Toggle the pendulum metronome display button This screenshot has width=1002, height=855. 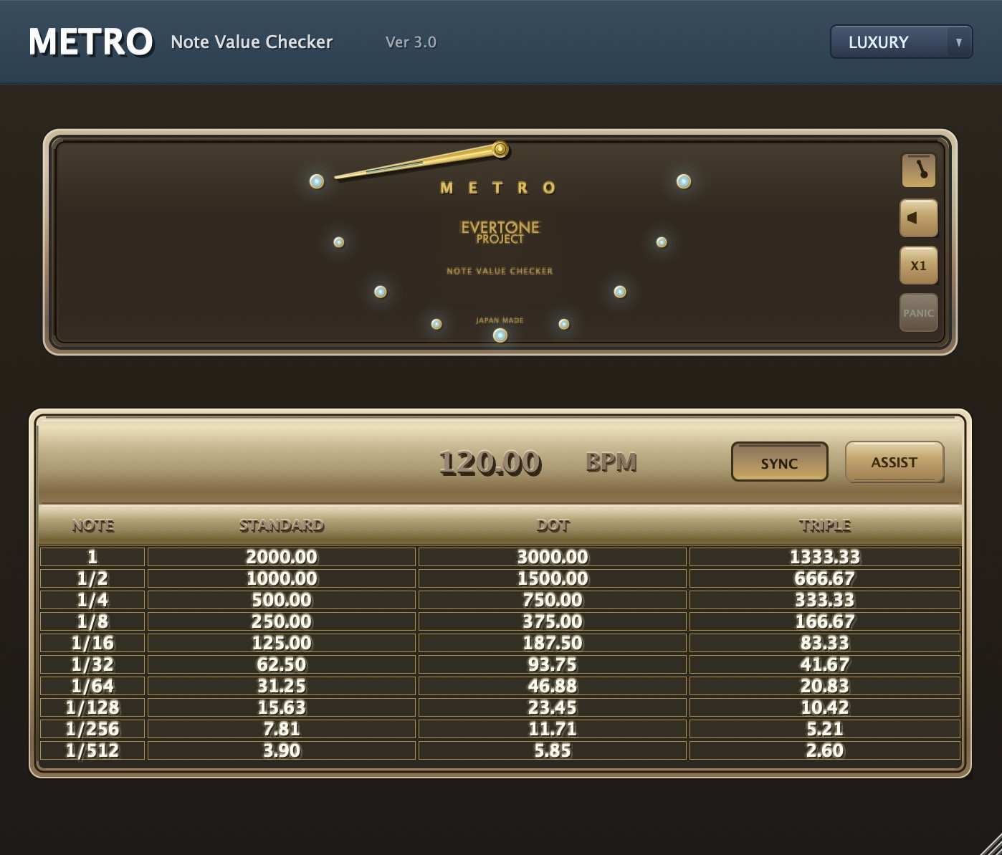918,171
